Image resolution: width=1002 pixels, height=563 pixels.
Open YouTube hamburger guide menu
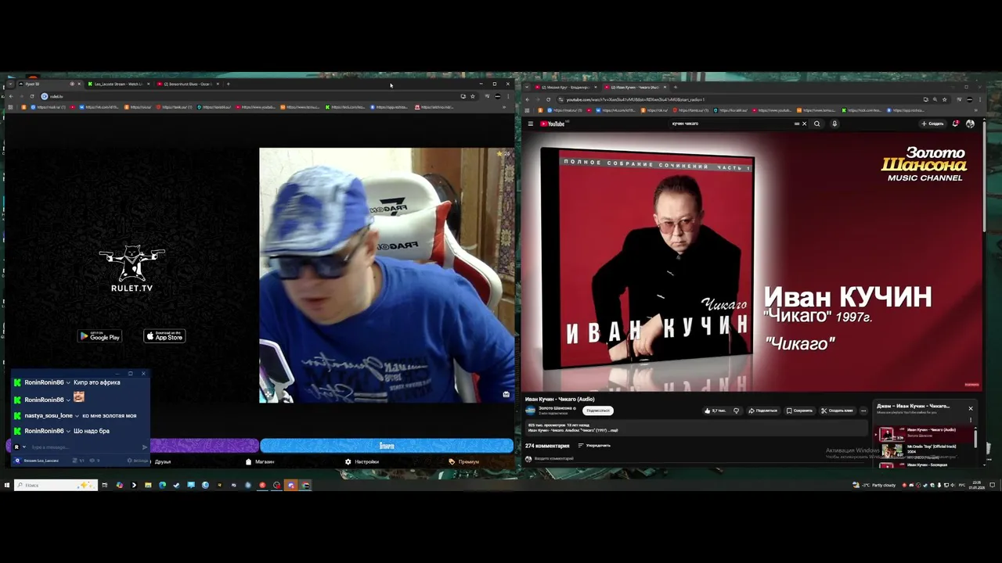[530, 124]
